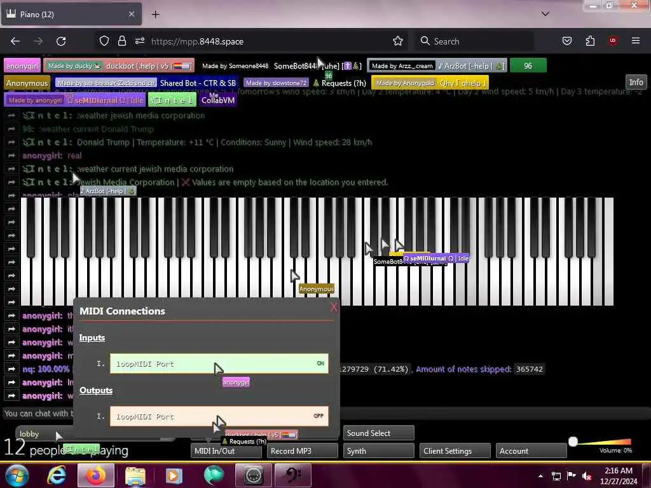Select the seMIDIurnal | Idle user tag

tap(75, 100)
